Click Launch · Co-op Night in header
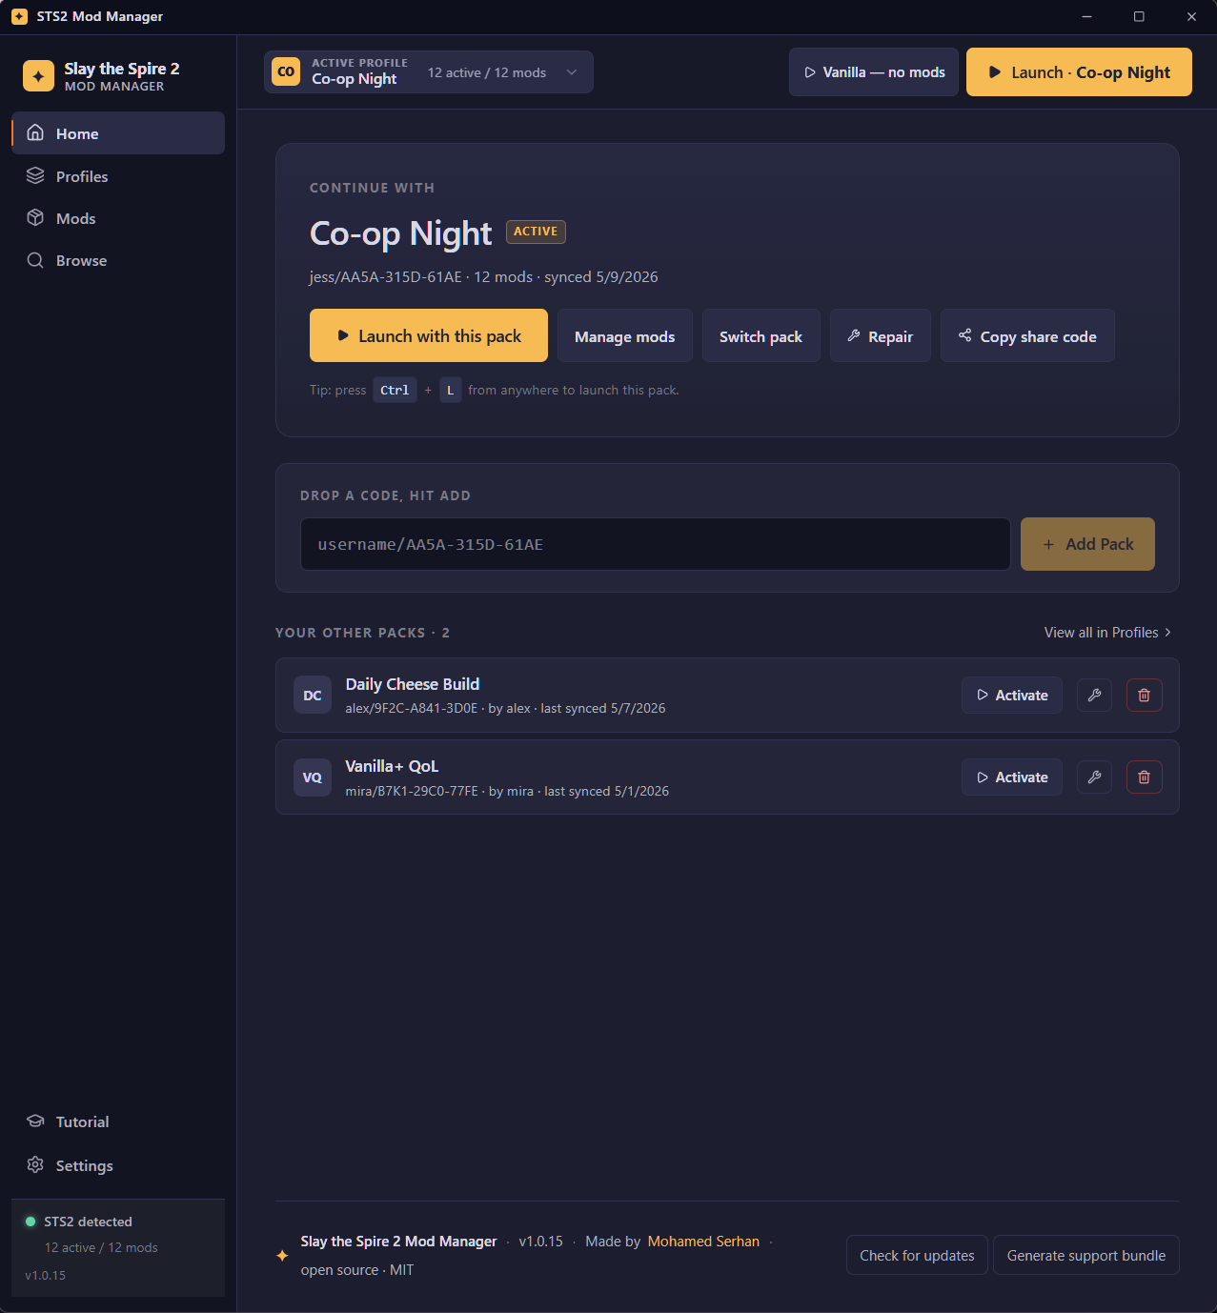 tap(1079, 72)
